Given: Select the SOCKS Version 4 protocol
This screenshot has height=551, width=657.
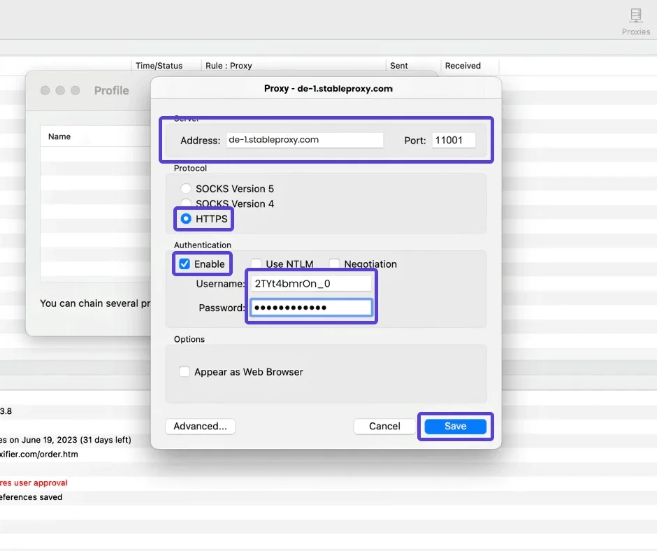Looking at the screenshot, I should click(x=186, y=204).
